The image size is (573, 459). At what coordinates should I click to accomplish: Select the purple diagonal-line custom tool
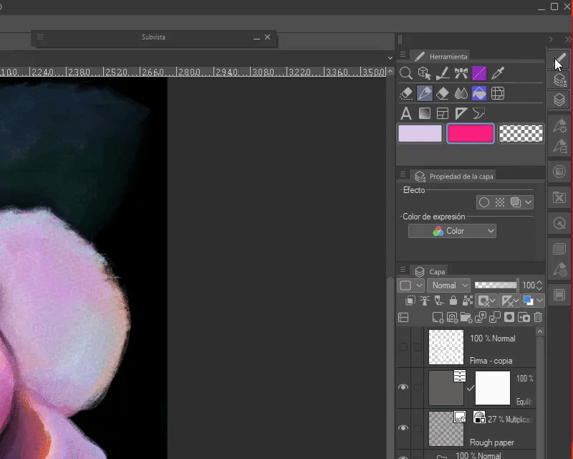[479, 73]
